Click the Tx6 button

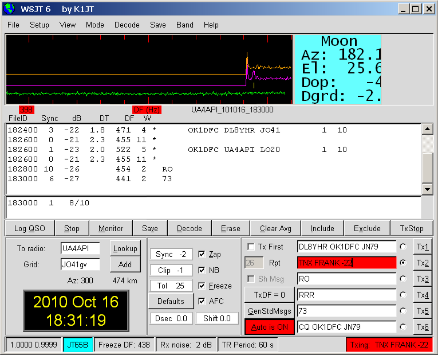[423, 327]
